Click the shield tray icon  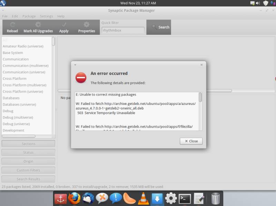[x=265, y=3]
